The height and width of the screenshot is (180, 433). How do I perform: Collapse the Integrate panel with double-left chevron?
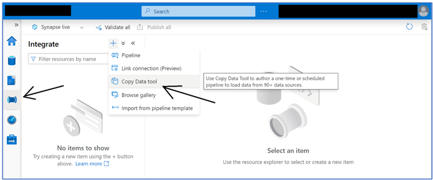pos(133,43)
